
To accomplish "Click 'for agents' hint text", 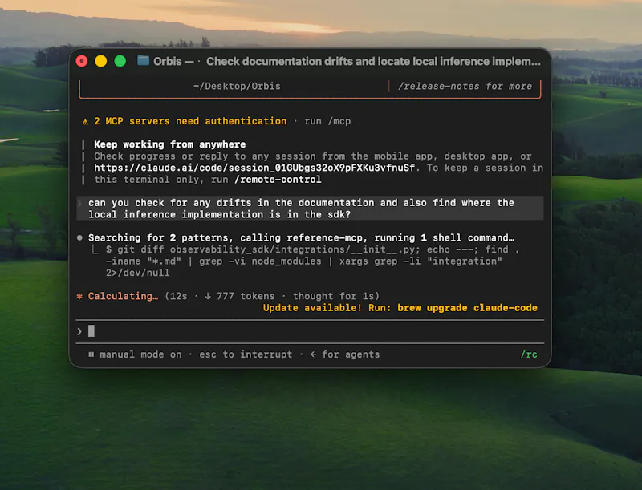I will [x=351, y=354].
